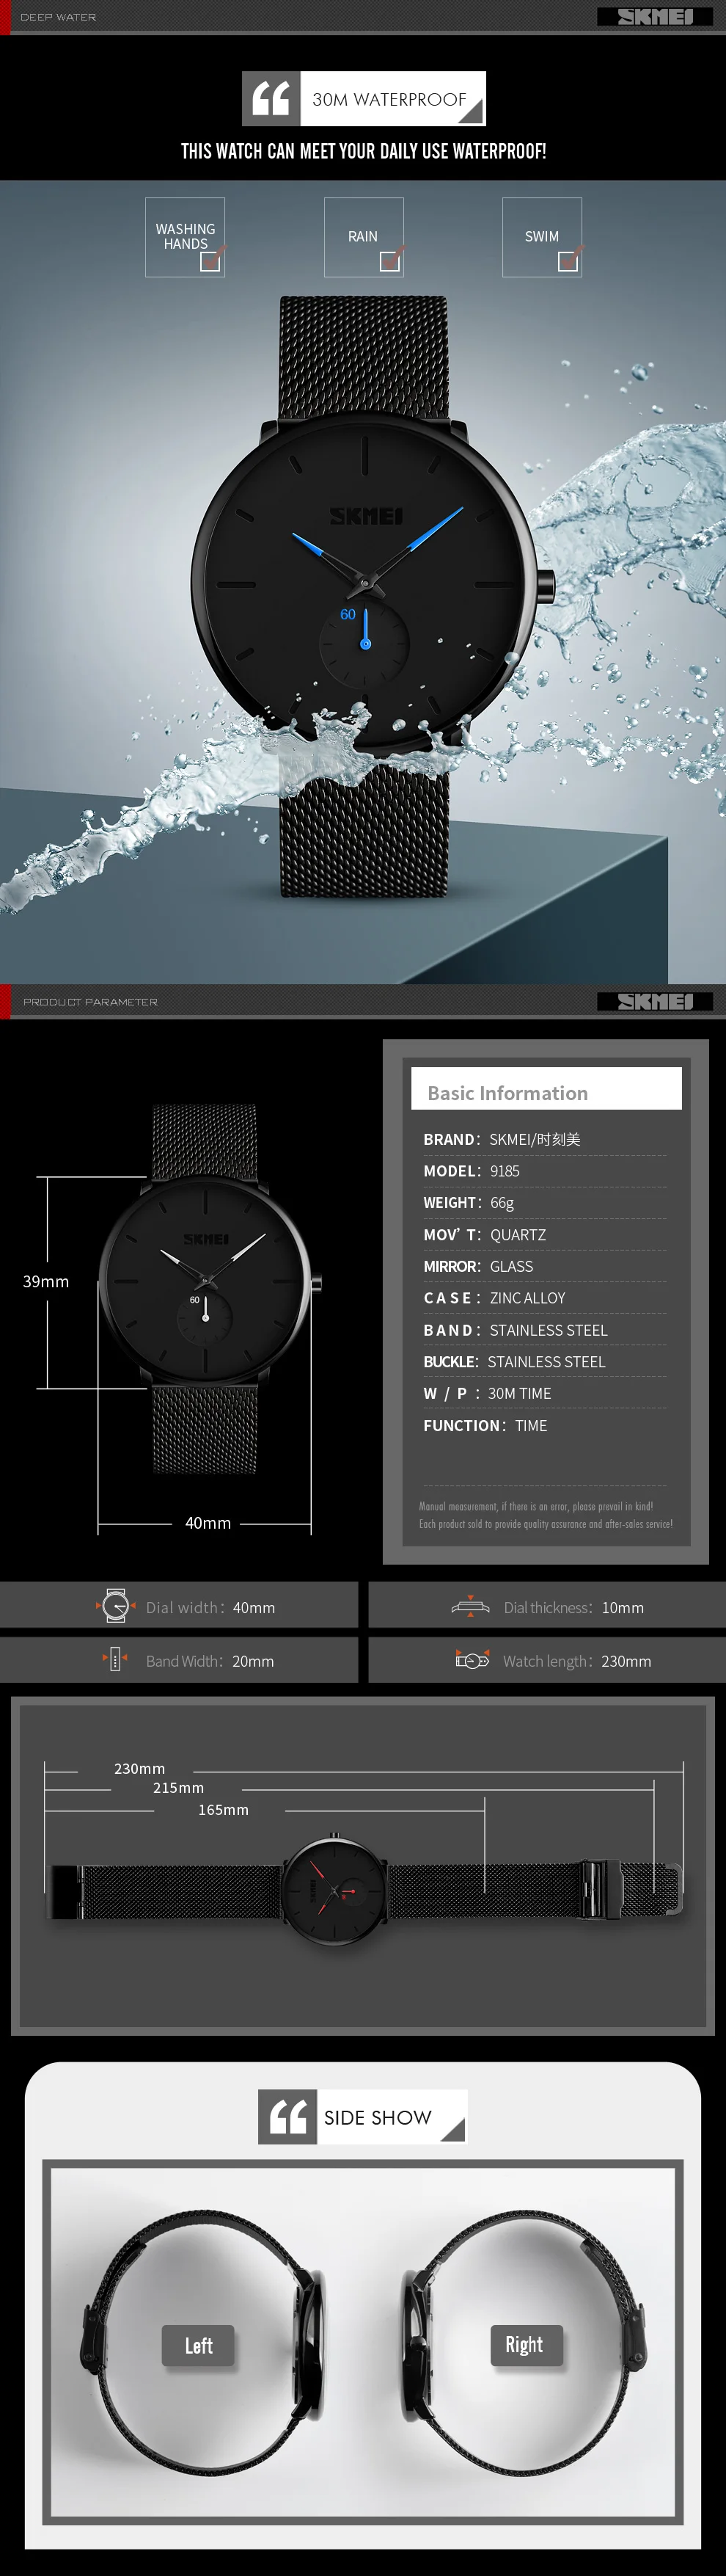
Task: Click the 215mm measurement label
Action: click(179, 1788)
